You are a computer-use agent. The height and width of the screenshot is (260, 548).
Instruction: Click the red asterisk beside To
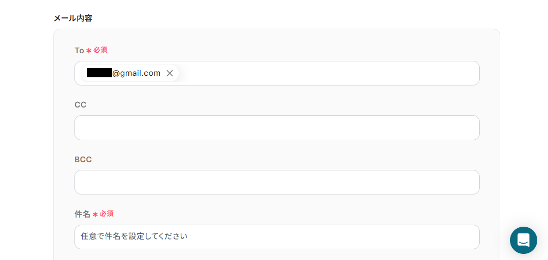(x=89, y=51)
